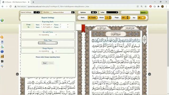169x95 pixels.
Task: Open the From Verse dropdown
Action: tap(64, 25)
